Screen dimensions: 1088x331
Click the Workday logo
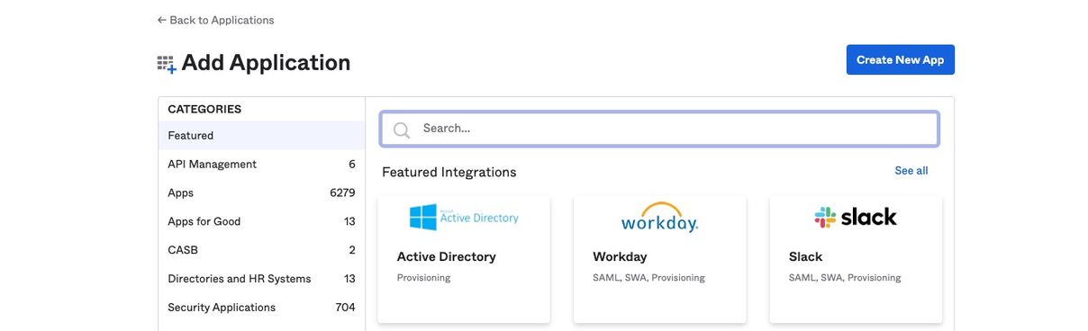click(659, 218)
